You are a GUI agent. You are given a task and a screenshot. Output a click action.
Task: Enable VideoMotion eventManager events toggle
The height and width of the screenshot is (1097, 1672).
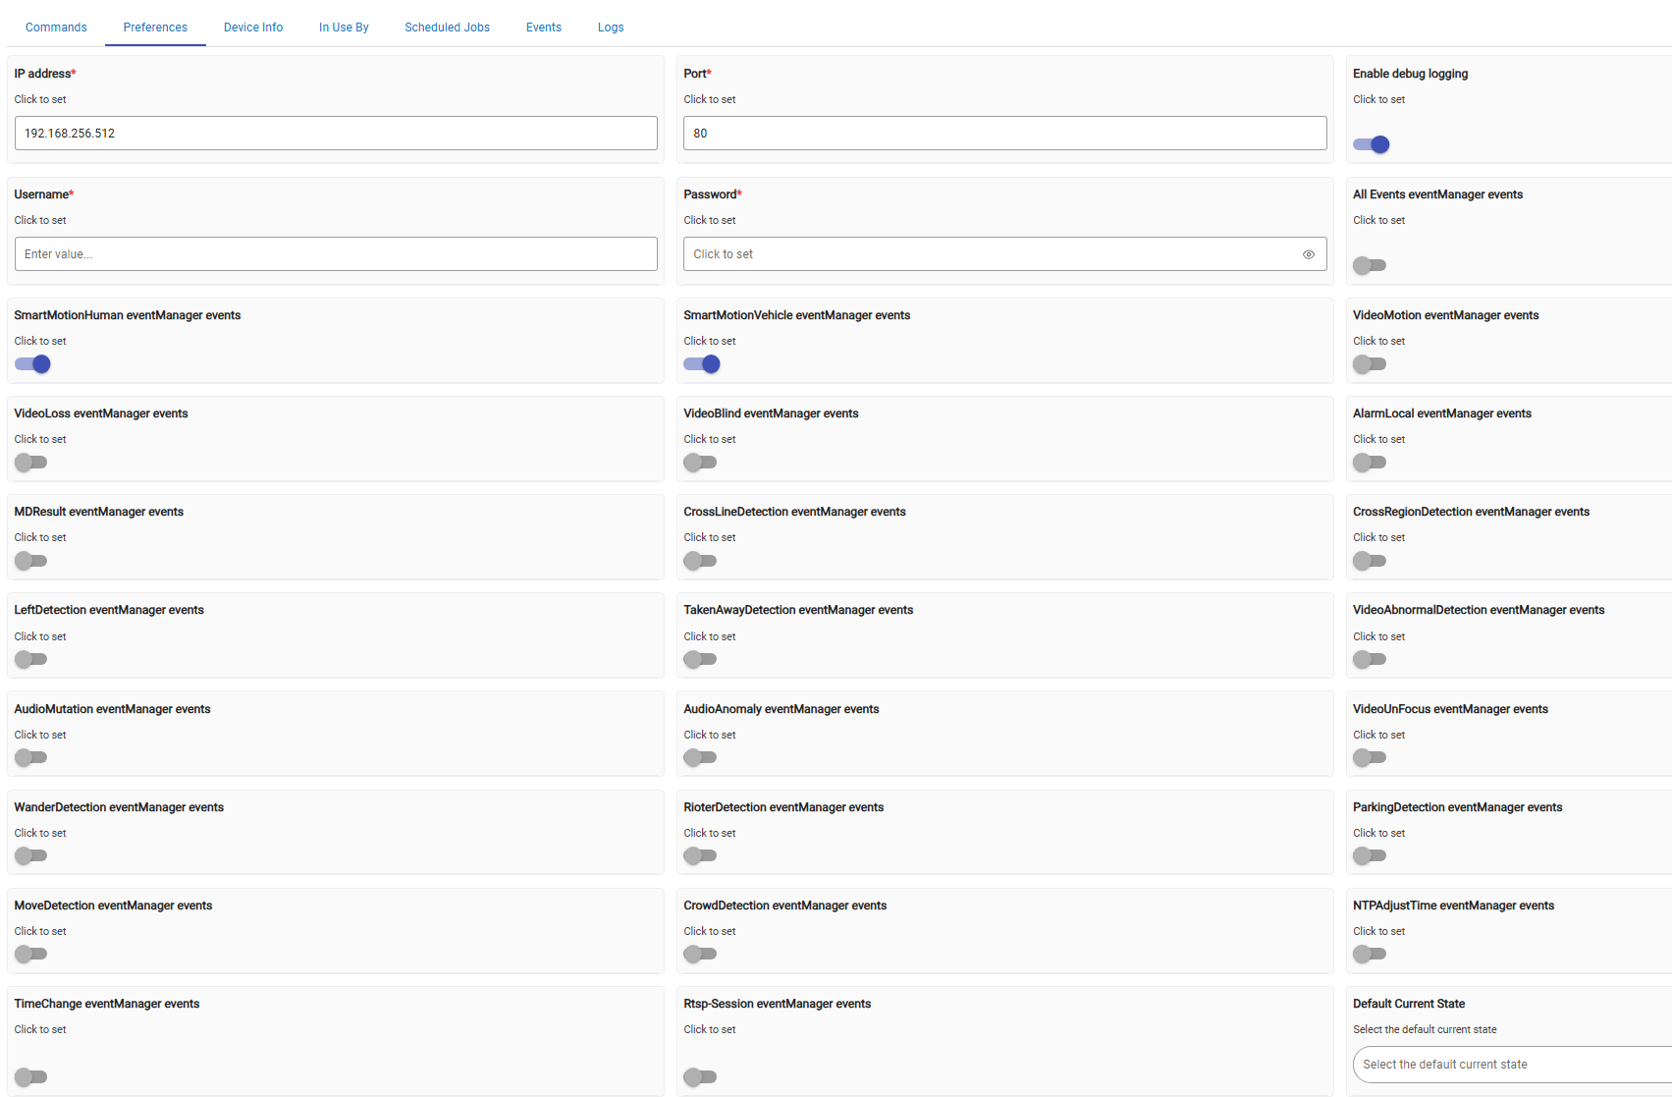[1369, 364]
